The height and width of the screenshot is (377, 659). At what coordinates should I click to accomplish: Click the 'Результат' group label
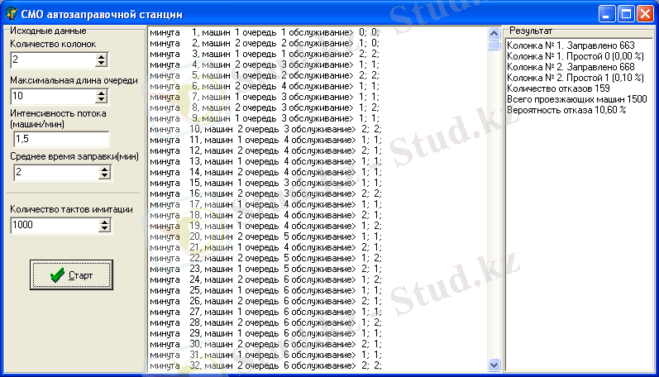pos(531,31)
